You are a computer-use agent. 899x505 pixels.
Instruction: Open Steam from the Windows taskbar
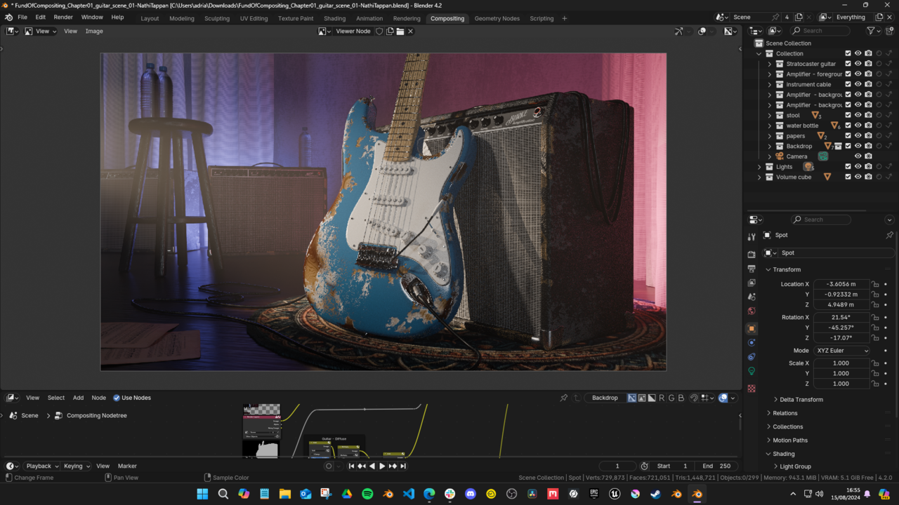point(655,494)
